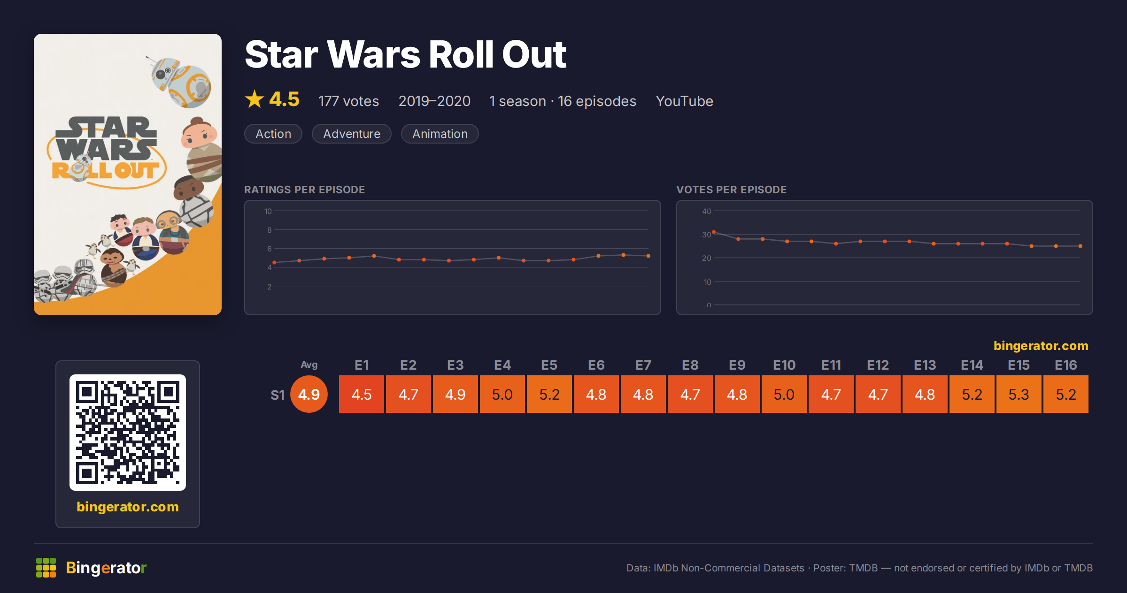This screenshot has width=1127, height=593.
Task: Open the bingerator.com link above episode grid
Action: coord(1041,346)
